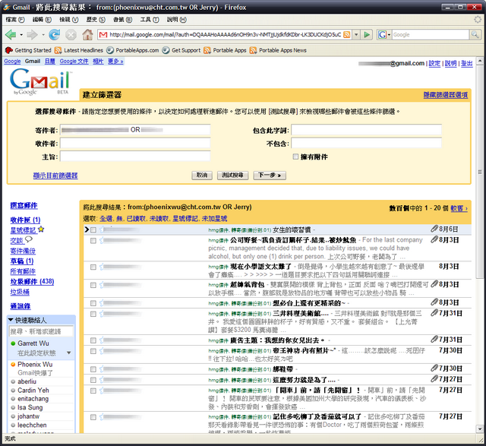
Task: Open the Portable Apps feed bookmark
Action: click(225, 50)
